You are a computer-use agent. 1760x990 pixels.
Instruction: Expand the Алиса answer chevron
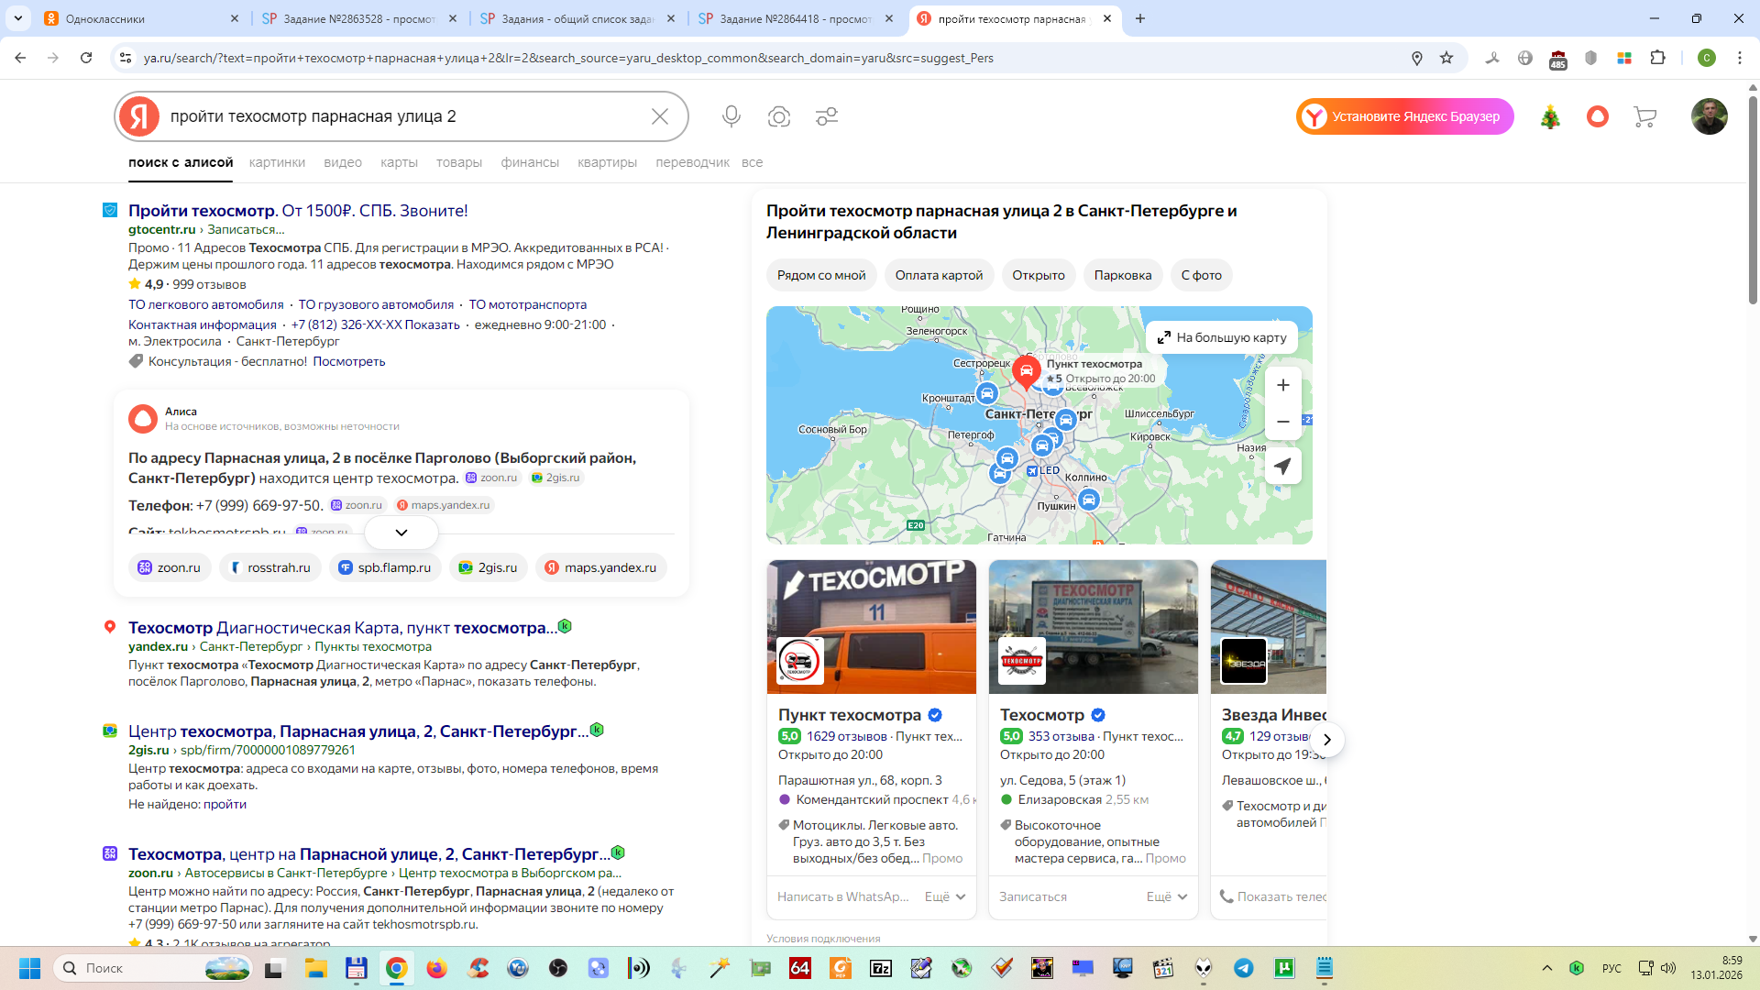(x=401, y=533)
